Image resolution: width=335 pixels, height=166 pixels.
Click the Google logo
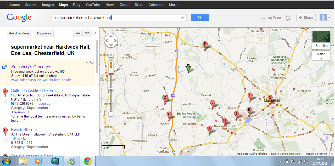coord(19,18)
